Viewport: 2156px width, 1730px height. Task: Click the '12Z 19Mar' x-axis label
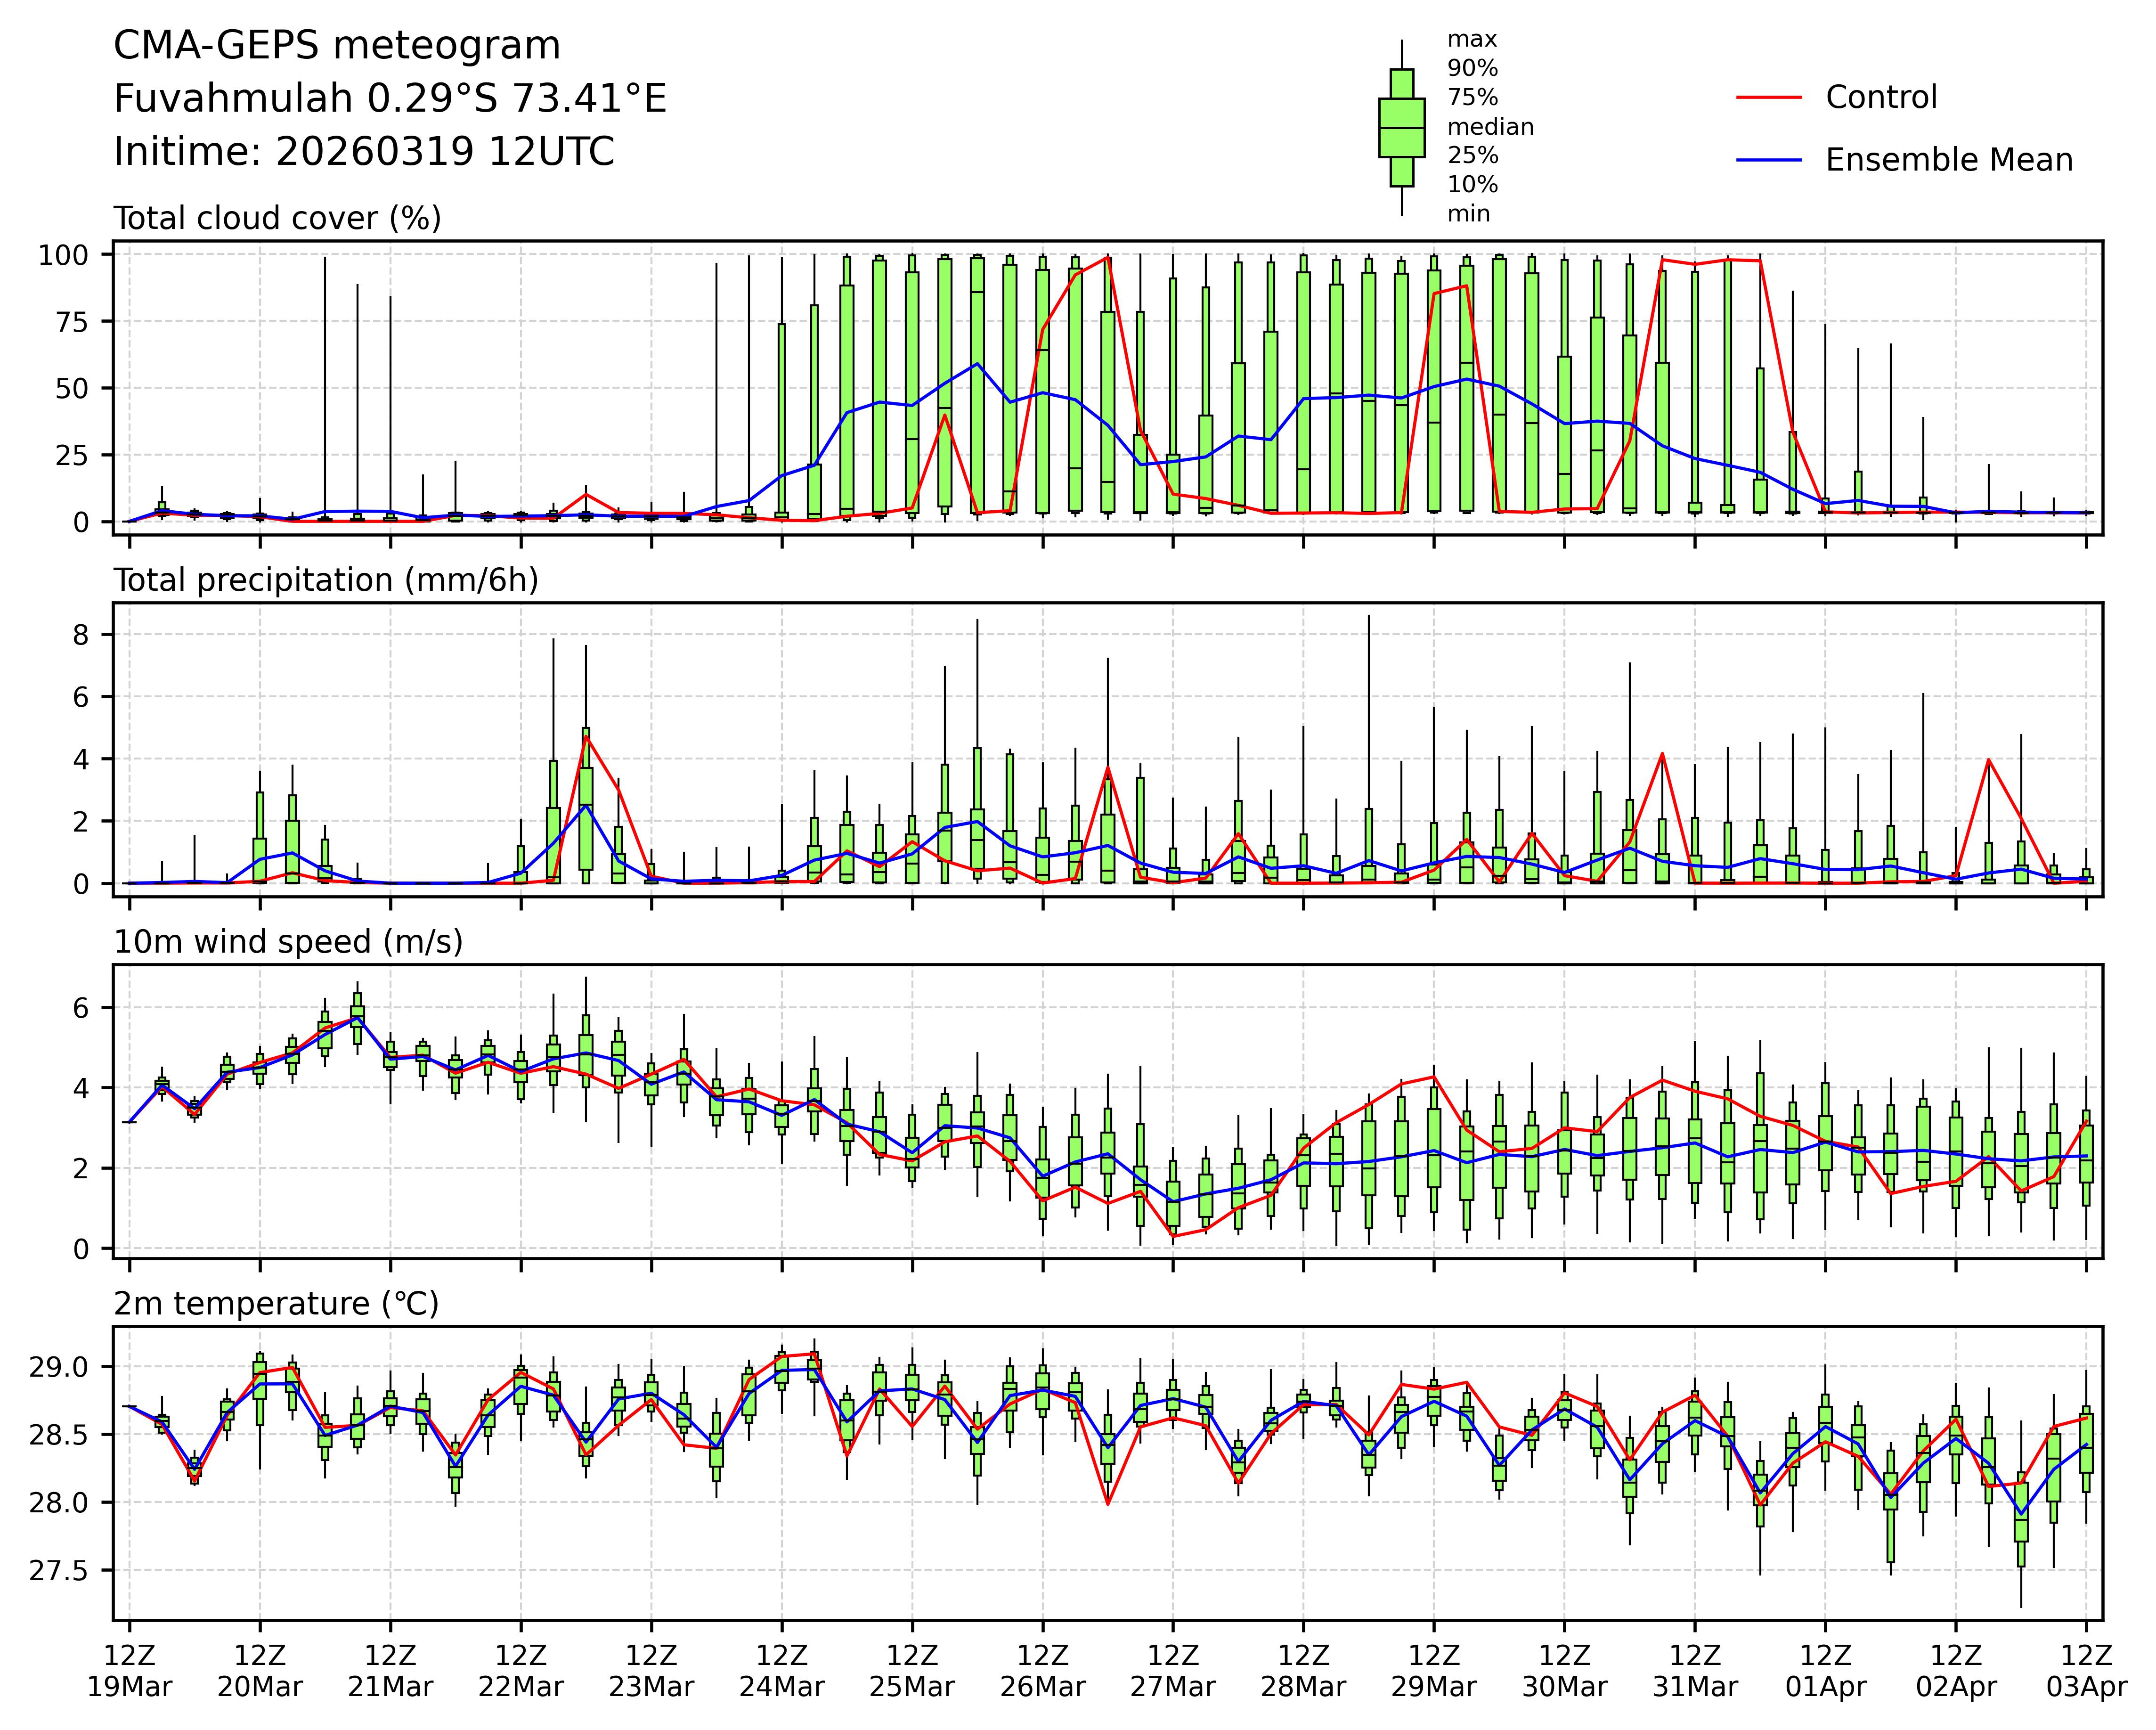(129, 1670)
